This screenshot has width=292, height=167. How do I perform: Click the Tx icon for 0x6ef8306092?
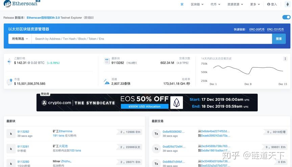(156, 133)
